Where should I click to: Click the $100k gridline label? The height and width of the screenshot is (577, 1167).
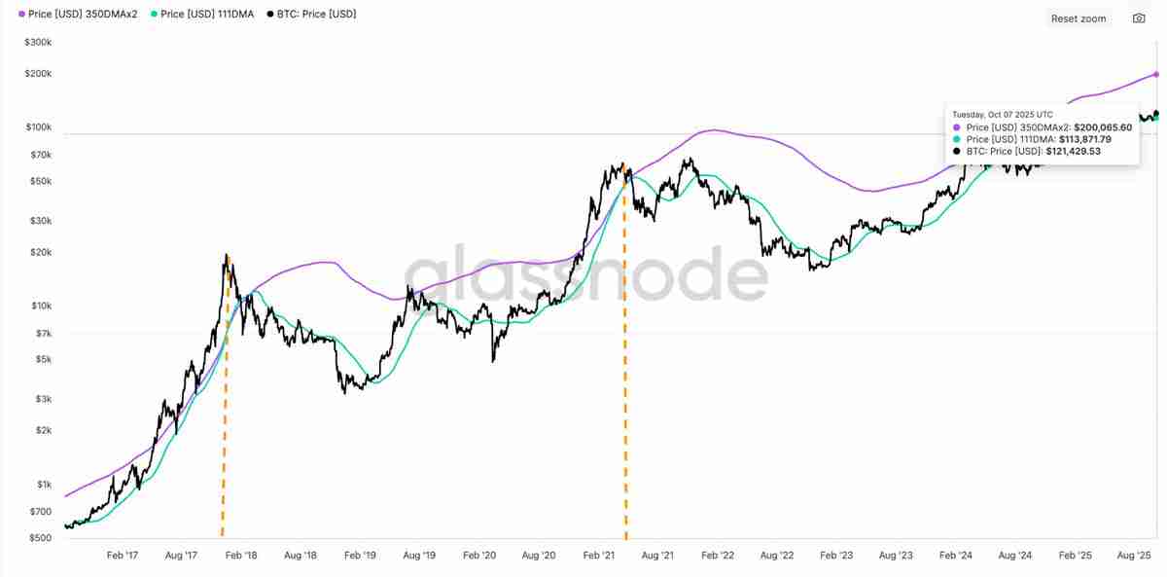coord(37,127)
